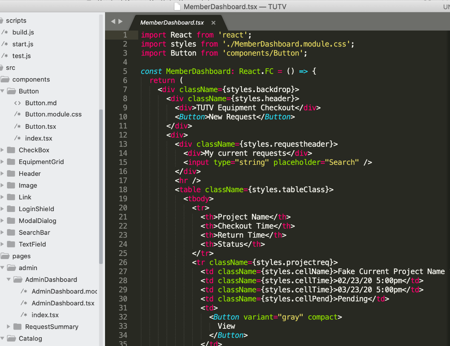Click the pages folder icon

pos(5,256)
